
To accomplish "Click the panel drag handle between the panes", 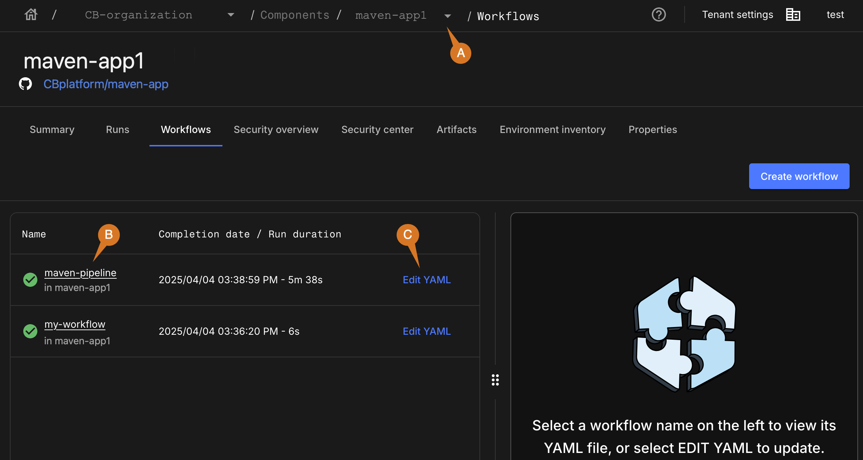I will point(495,380).
